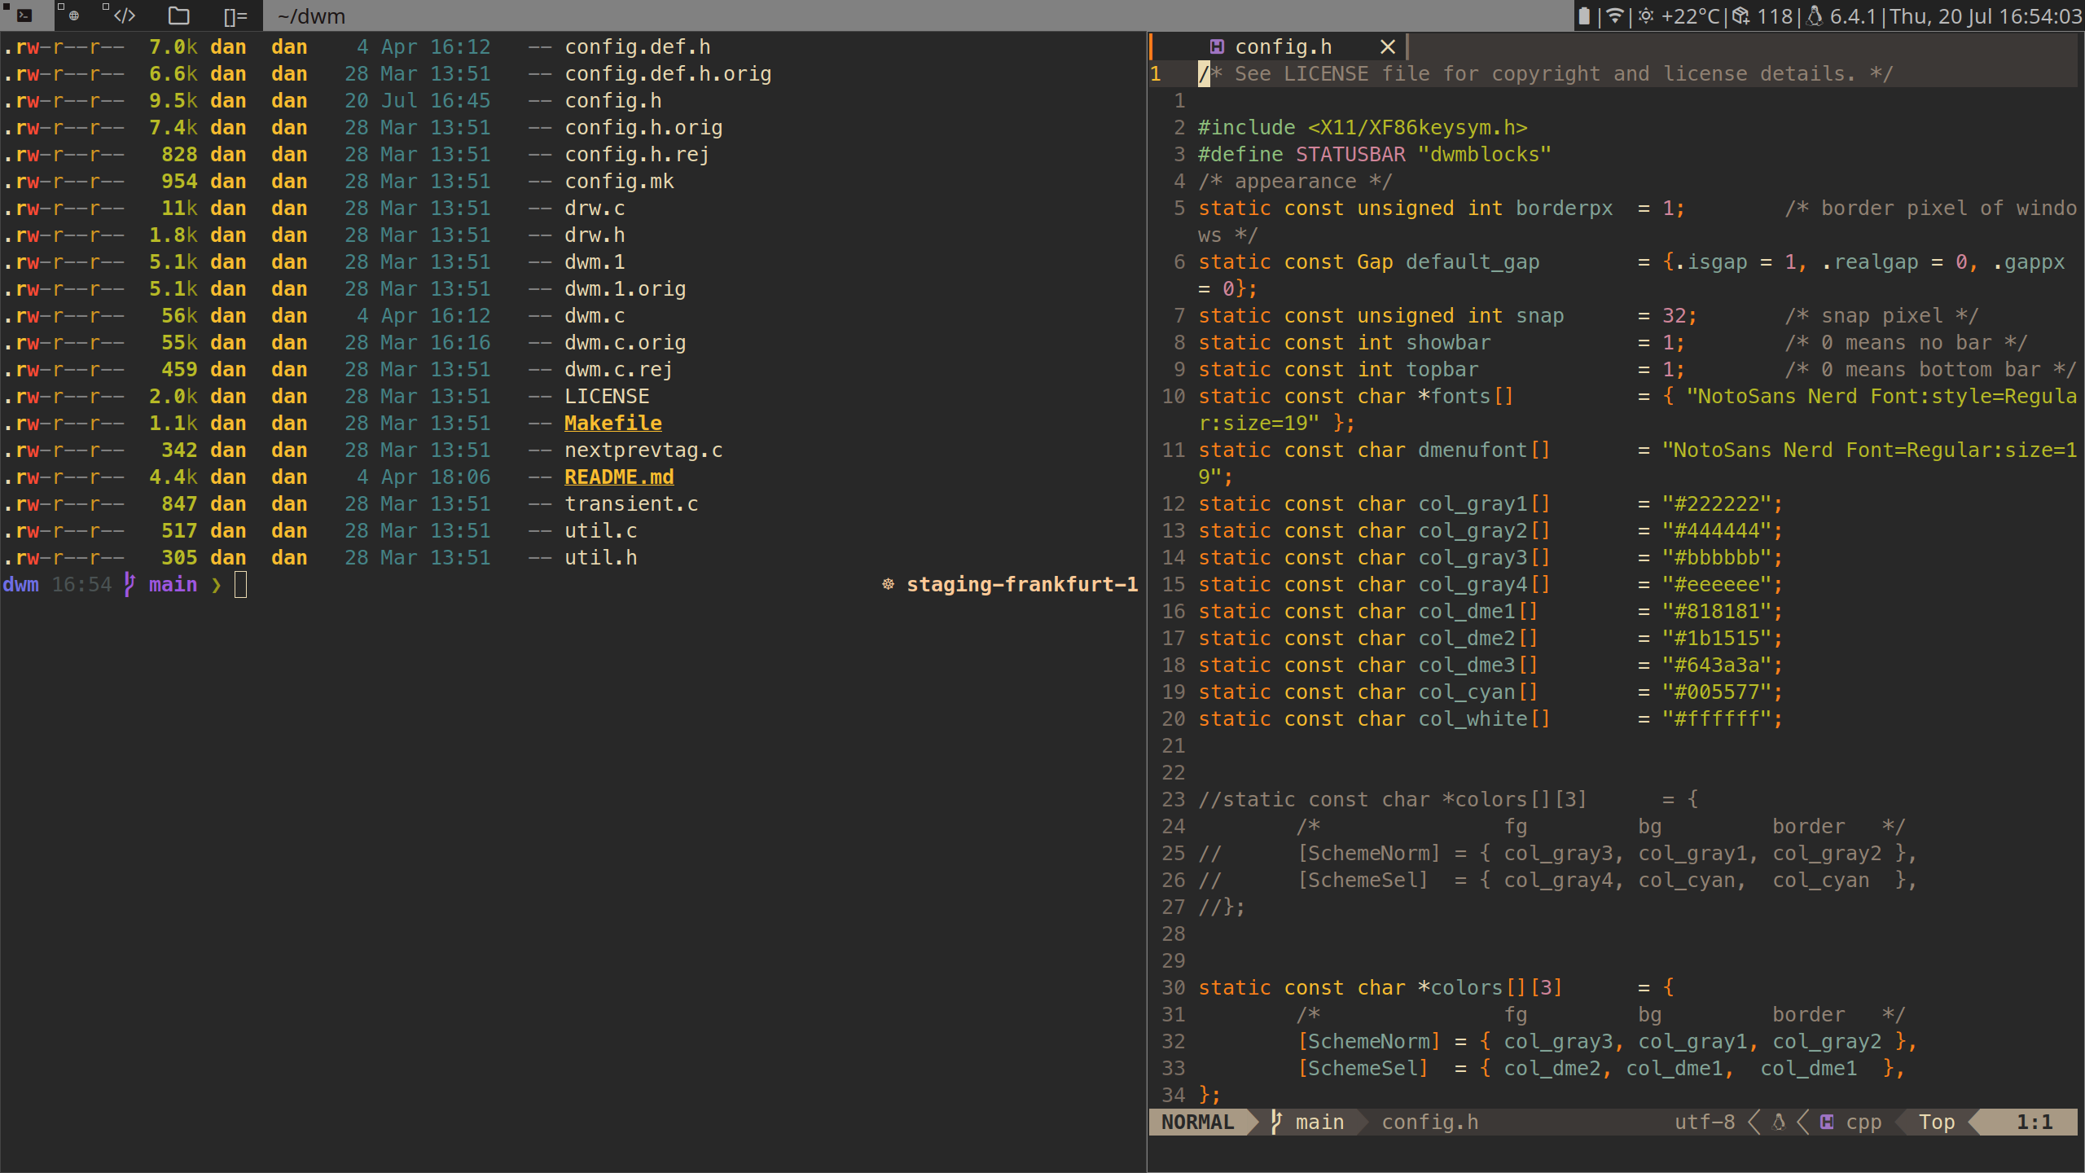2085x1173 pixels.
Task: Click the git branch icon in statusline
Action: [x=1276, y=1122]
